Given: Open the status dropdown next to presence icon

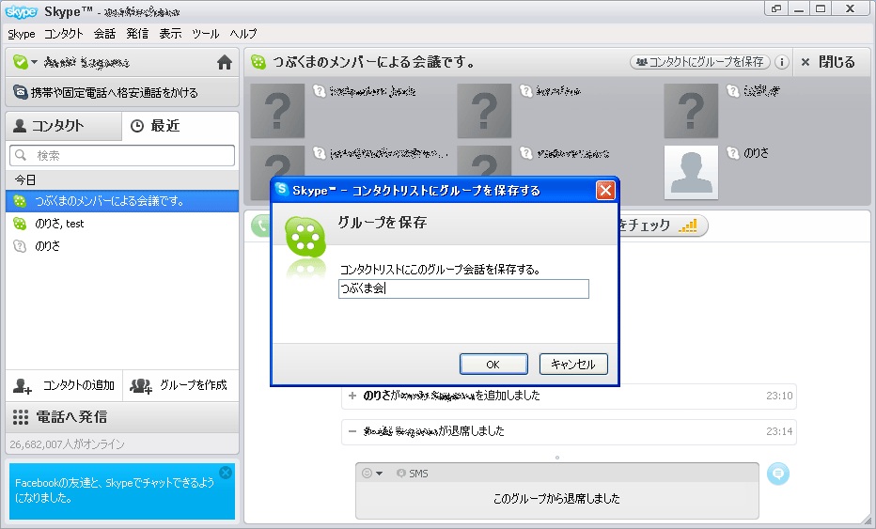Looking at the screenshot, I should tap(35, 62).
